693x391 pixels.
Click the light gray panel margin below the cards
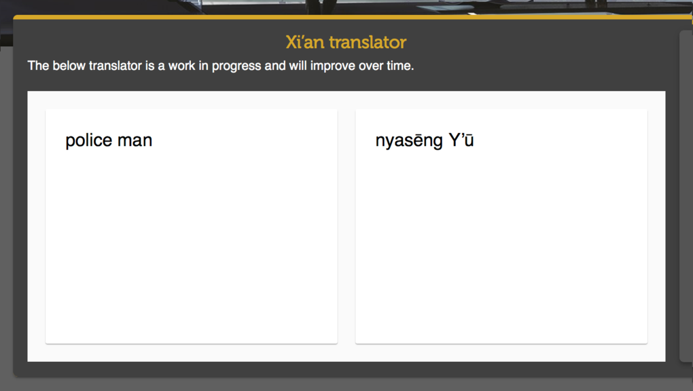(x=346, y=353)
